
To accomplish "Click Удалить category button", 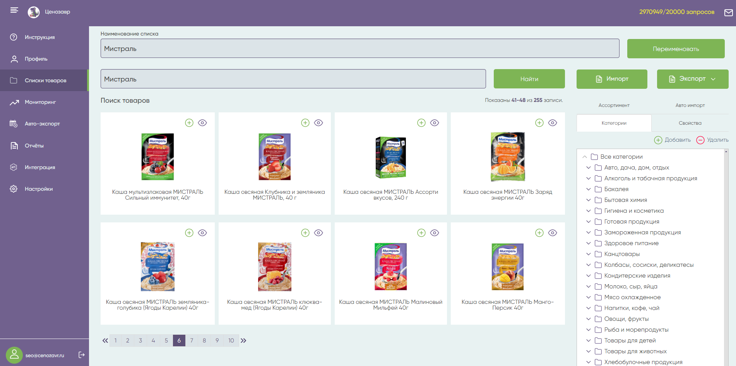I will (712, 140).
